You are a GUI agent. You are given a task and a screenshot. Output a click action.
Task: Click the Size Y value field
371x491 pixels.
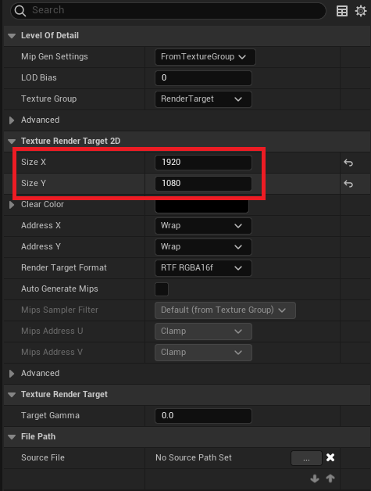point(203,184)
